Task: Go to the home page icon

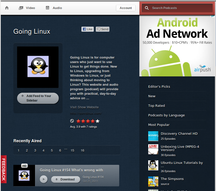Action: tap(7, 8)
